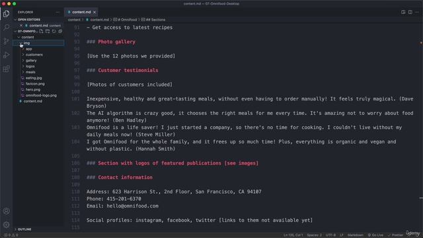This screenshot has width=423, height=238.
Task: Select the content.md editor tab
Action: tap(81, 12)
